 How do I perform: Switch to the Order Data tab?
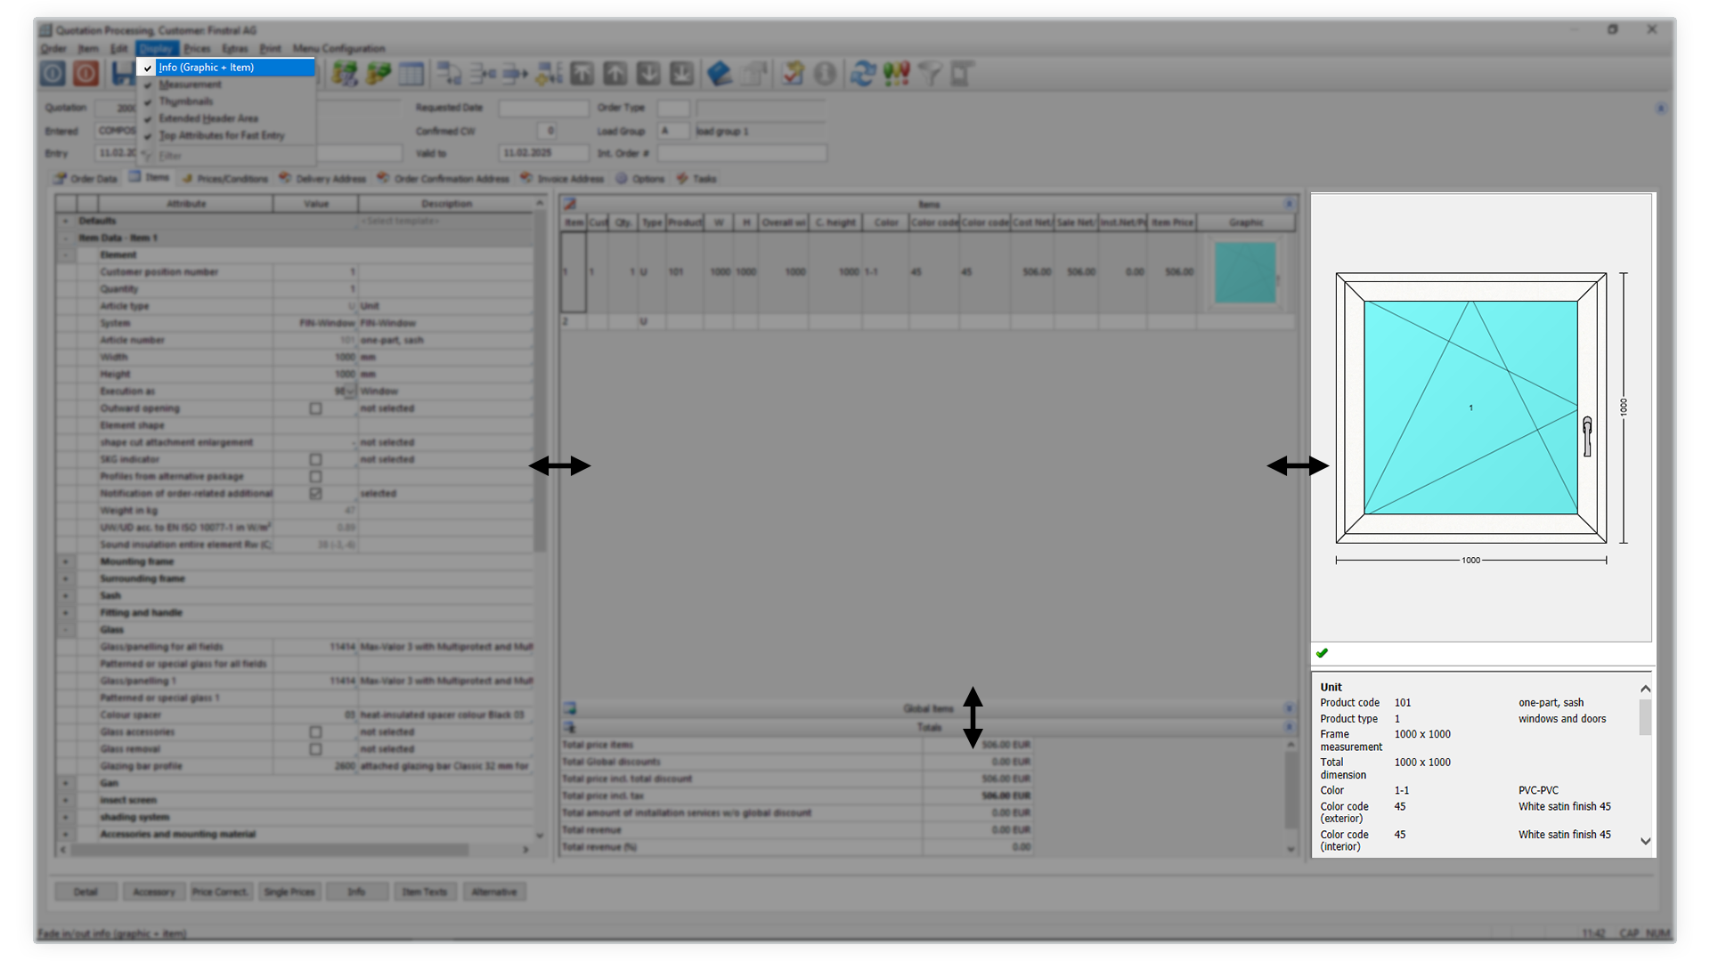pos(86,179)
